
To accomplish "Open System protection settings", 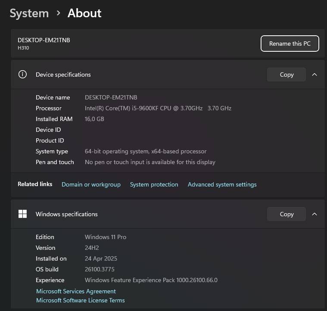I will pyautogui.click(x=154, y=184).
